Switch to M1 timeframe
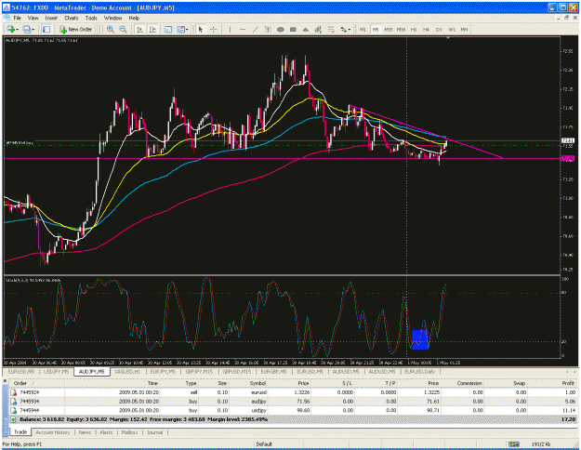Viewport: 581px width, 450px height. click(x=363, y=29)
